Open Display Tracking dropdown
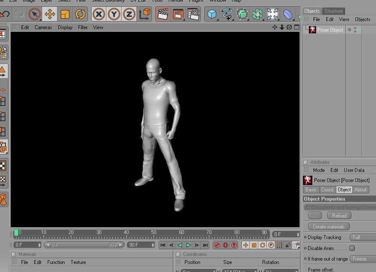This screenshot has width=376, height=272. click(x=363, y=237)
